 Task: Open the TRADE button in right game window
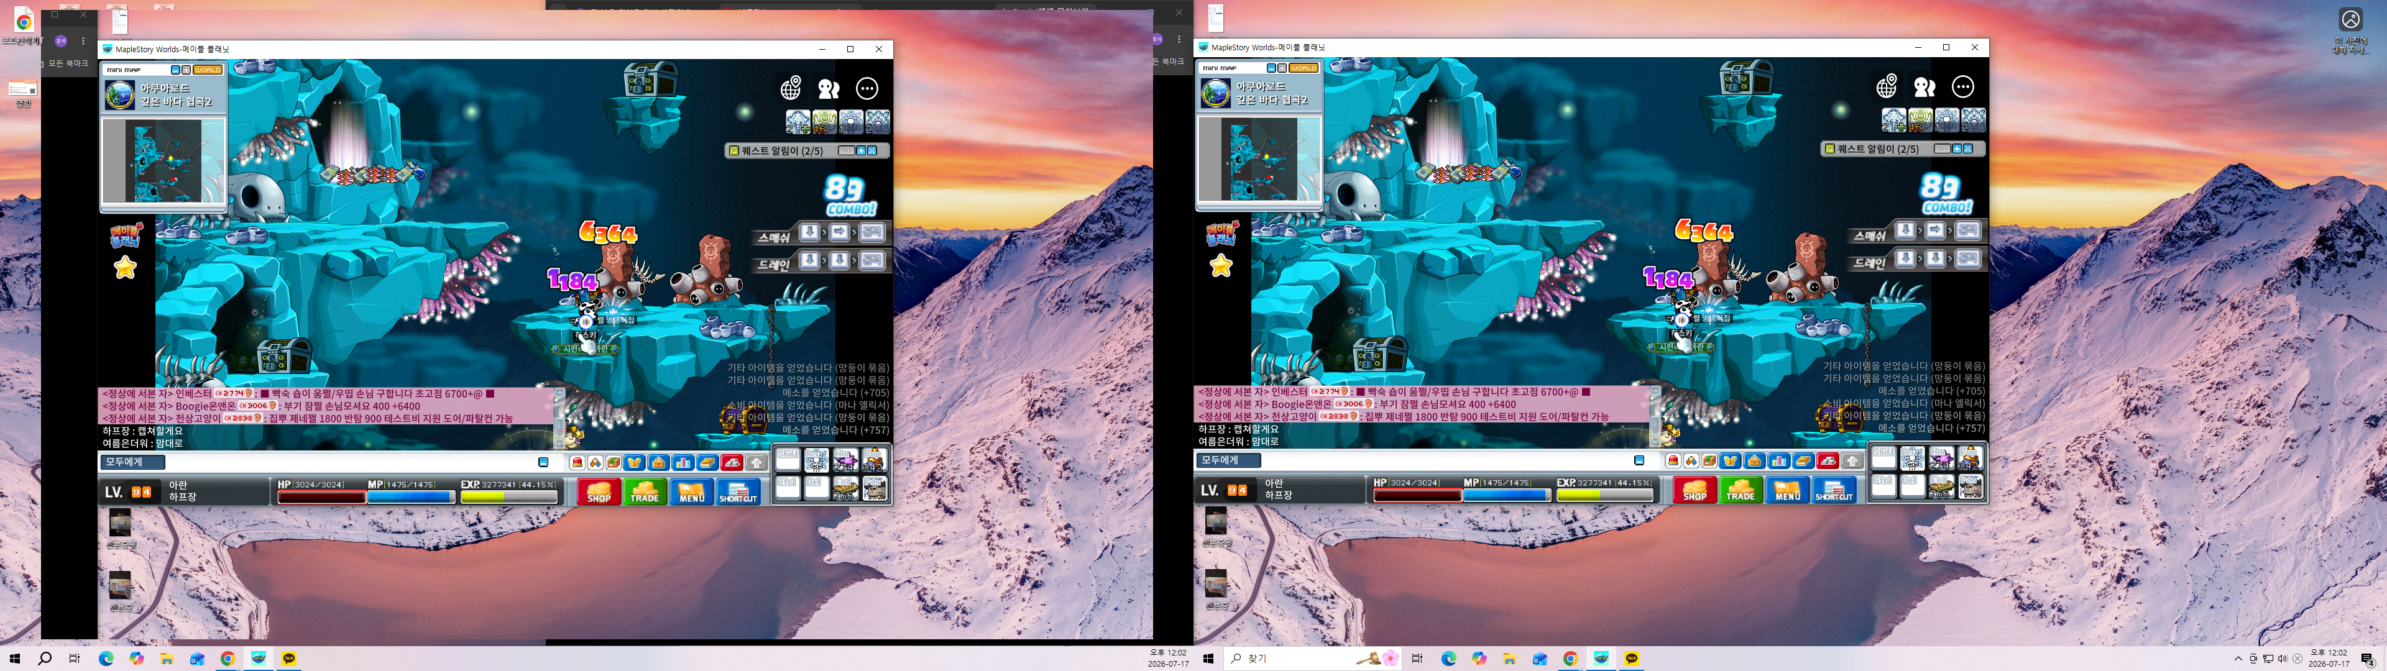(x=1741, y=490)
